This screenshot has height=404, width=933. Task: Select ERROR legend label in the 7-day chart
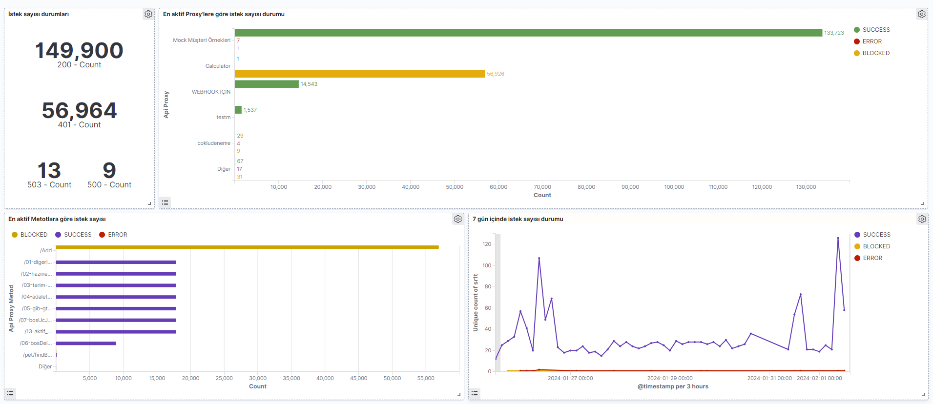(872, 258)
